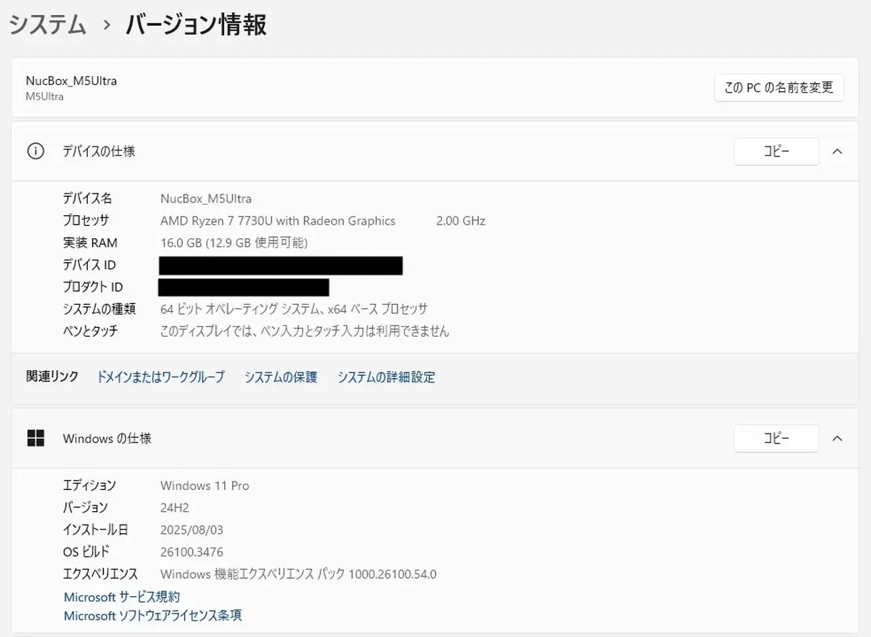Open Microsoft サービス規約 link

point(122,597)
